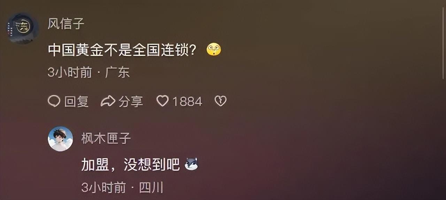The image size is (446, 200).
Task: Like the comment with the heart icon
Action: (162, 101)
